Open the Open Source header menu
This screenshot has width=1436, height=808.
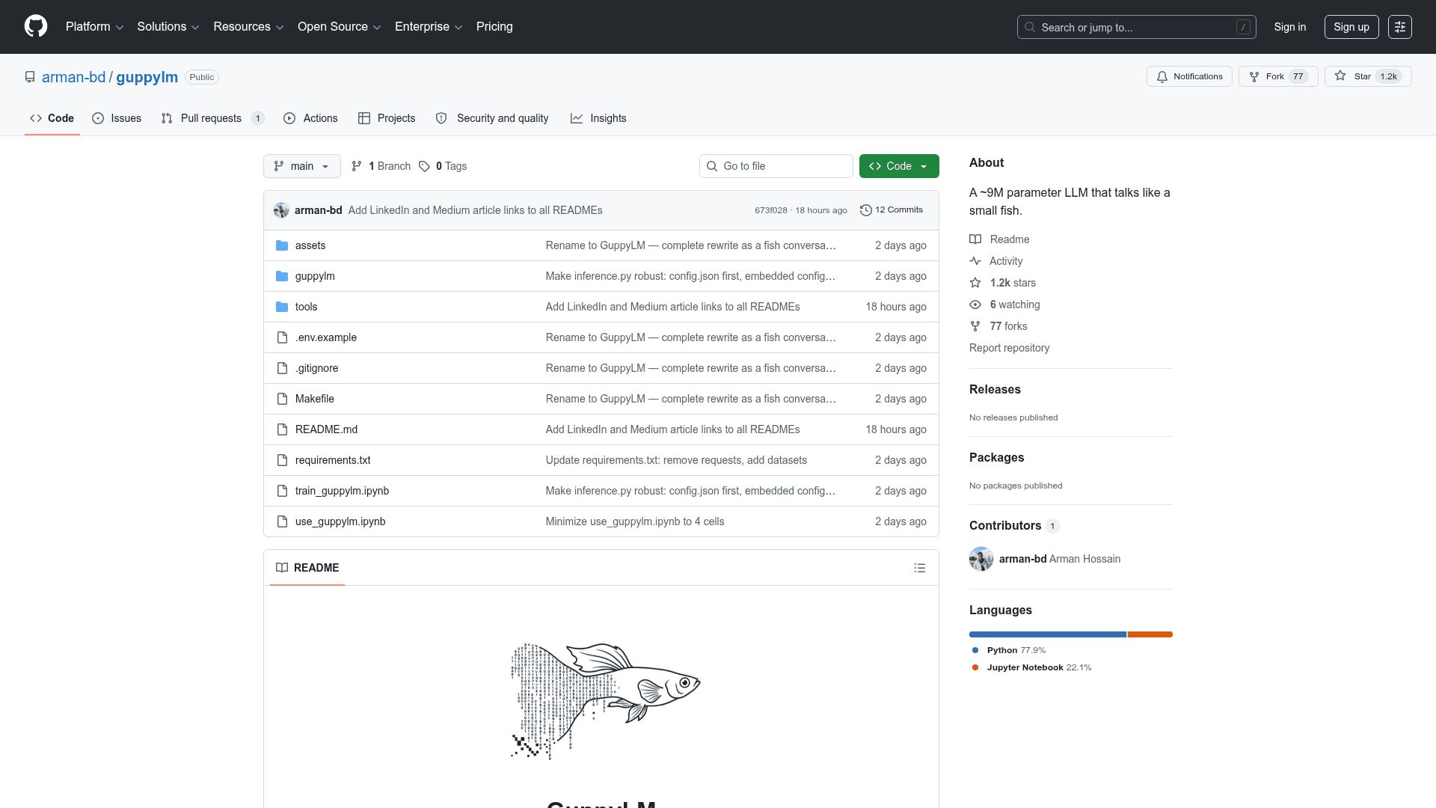pyautogui.click(x=339, y=26)
